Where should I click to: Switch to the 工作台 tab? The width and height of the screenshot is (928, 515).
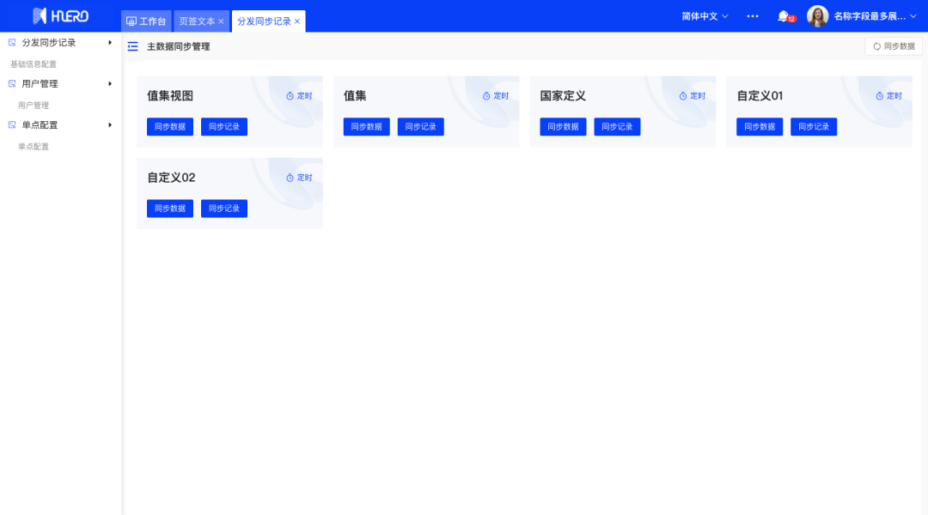[x=146, y=21]
